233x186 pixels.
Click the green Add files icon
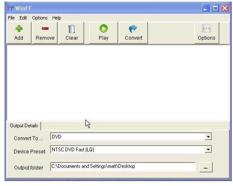[19, 29]
